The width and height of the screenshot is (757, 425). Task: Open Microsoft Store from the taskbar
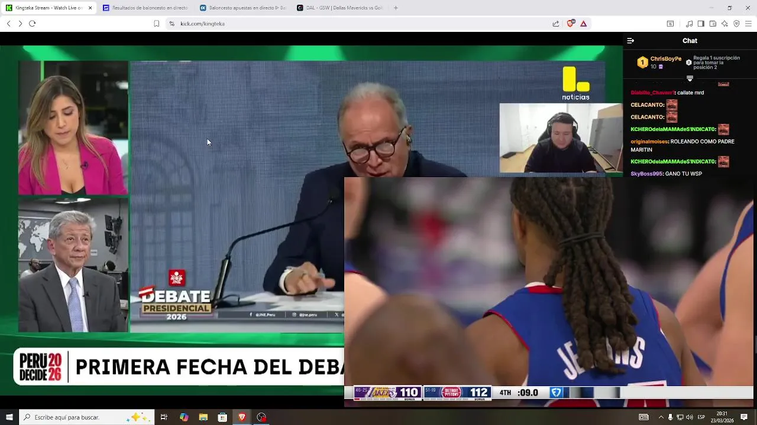[222, 417]
